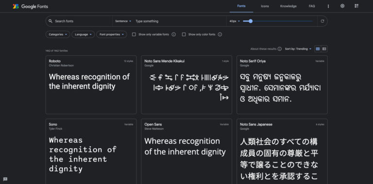This screenshot has height=184, width=373.
Task: Click the font size slider track
Action: tap(278, 21)
